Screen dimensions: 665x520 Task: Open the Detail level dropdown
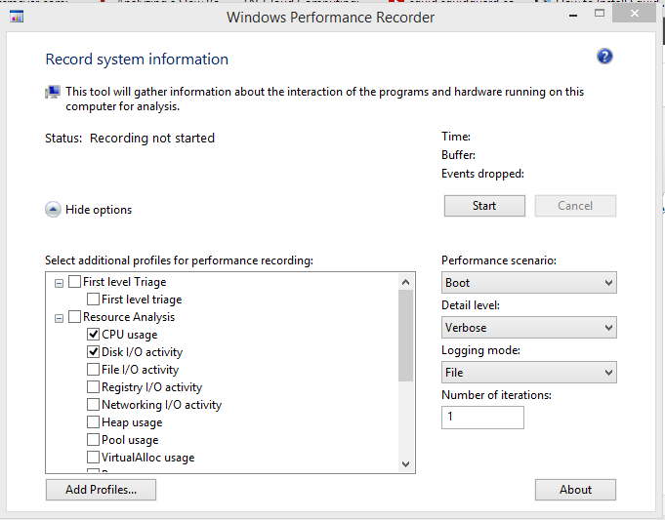click(529, 328)
